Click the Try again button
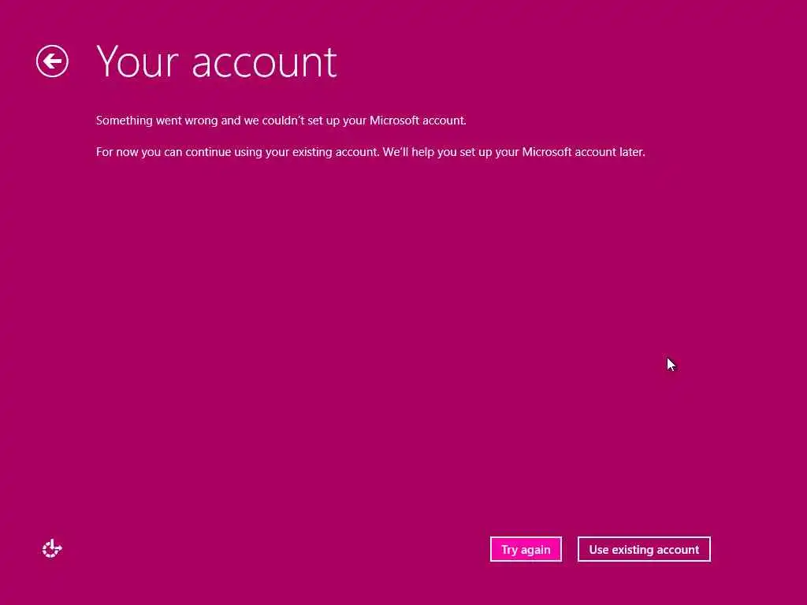This screenshot has height=605, width=807. (x=526, y=549)
